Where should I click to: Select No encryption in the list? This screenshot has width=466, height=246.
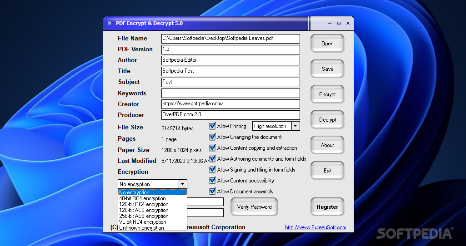point(152,192)
